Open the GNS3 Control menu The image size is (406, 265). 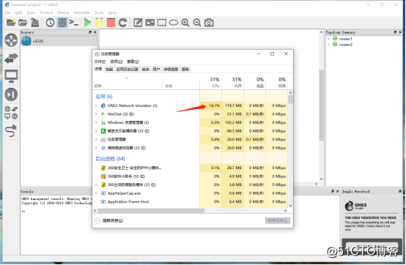[x=46, y=12]
